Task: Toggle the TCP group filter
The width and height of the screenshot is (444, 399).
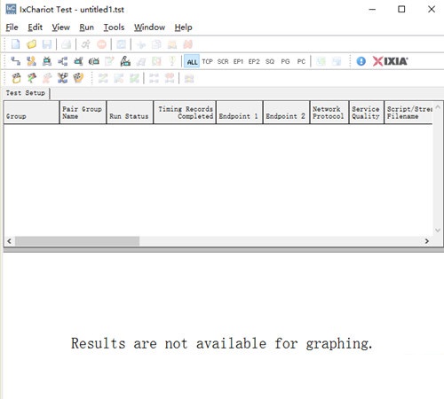Action: click(x=207, y=61)
